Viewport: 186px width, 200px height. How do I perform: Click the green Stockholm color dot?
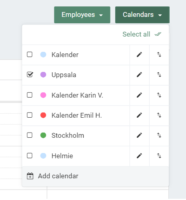click(x=43, y=135)
